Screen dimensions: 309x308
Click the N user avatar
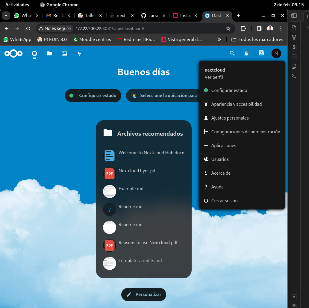[x=276, y=53]
